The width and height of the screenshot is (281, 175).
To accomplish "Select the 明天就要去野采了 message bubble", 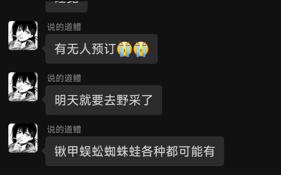I will point(103,100).
